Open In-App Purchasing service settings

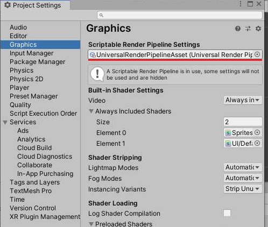point(45,174)
